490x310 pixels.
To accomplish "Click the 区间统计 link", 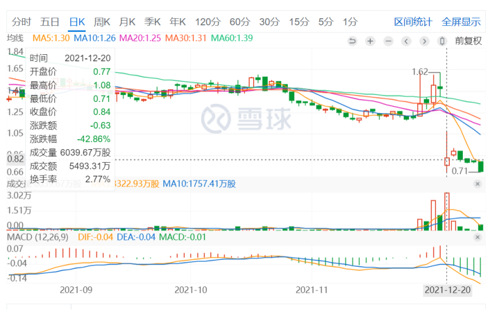I will (x=413, y=22).
